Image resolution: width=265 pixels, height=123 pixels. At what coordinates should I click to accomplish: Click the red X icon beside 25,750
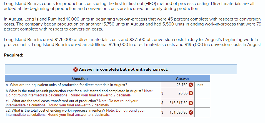191,85
